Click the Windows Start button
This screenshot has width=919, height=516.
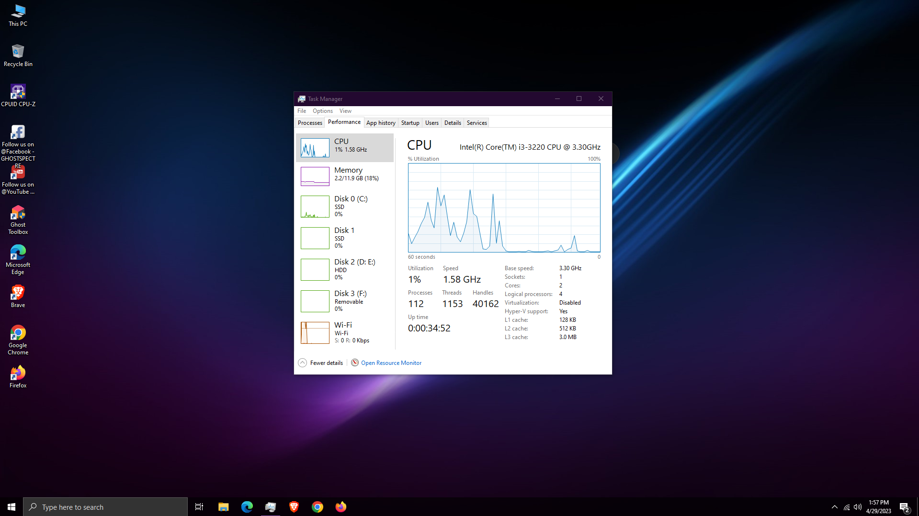click(x=11, y=506)
